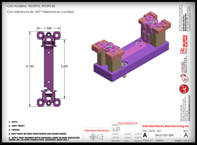Click note '2. HEAT TREAT:'

tap(17, 126)
